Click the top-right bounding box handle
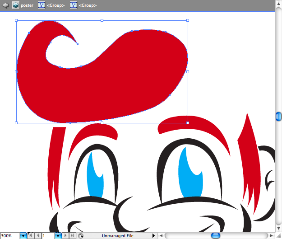The image size is (282, 239). tap(188, 20)
